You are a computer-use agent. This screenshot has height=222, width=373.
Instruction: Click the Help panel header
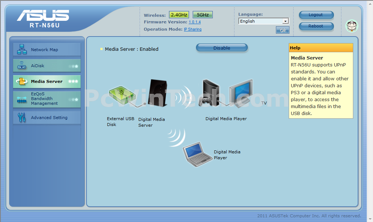point(321,47)
